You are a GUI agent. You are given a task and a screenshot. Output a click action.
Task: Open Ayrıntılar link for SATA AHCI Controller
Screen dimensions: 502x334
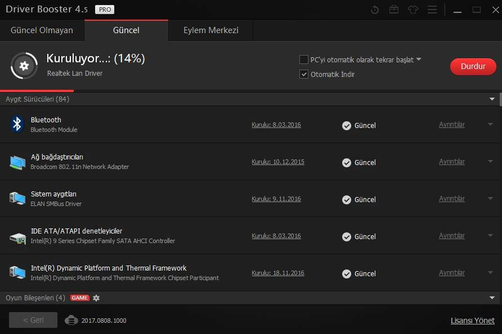pos(452,236)
